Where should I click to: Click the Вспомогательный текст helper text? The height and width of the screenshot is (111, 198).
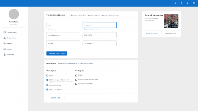[92, 29]
